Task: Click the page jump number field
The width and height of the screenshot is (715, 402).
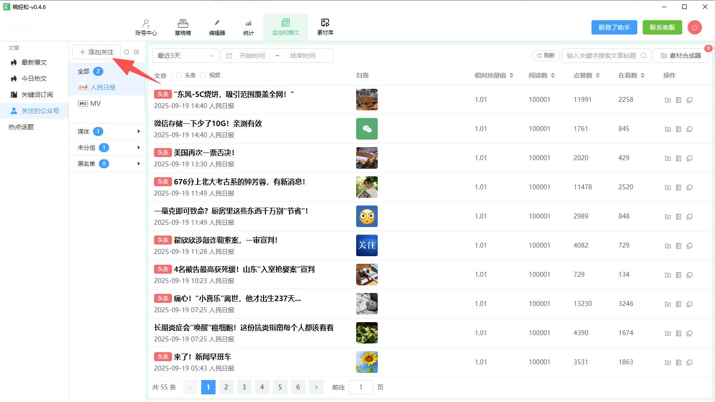Action: click(361, 387)
